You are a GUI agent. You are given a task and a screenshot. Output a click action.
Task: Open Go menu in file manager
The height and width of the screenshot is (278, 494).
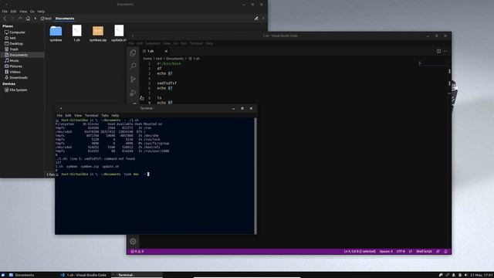pos(32,12)
